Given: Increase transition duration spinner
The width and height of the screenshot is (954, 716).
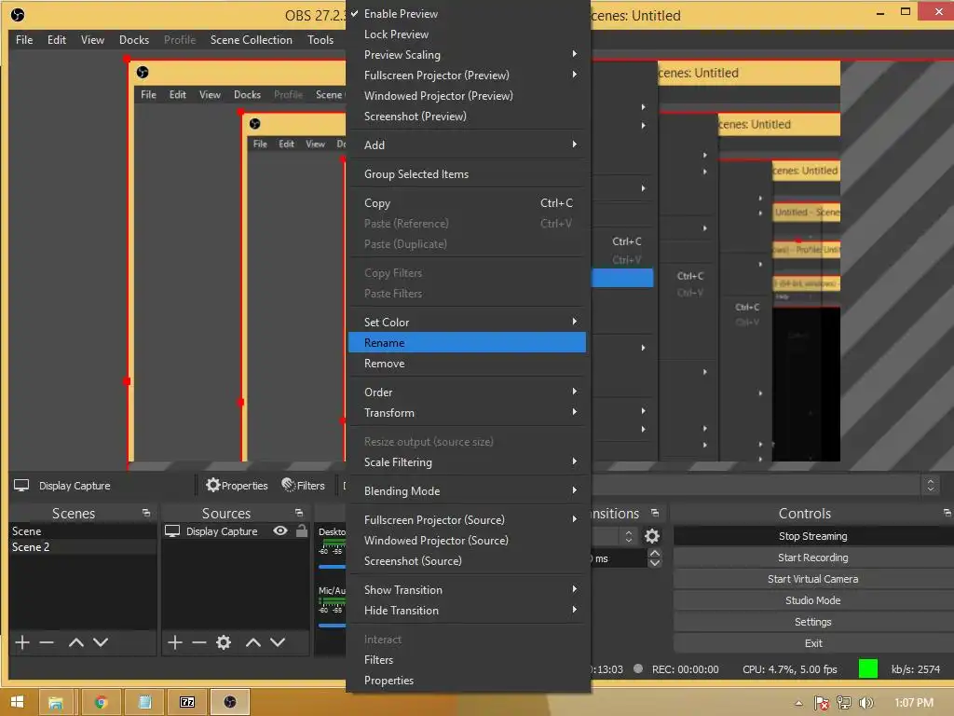Looking at the screenshot, I should click(x=655, y=554).
